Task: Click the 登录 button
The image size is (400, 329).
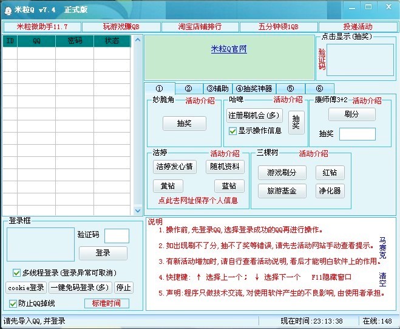Action: [x=103, y=253]
